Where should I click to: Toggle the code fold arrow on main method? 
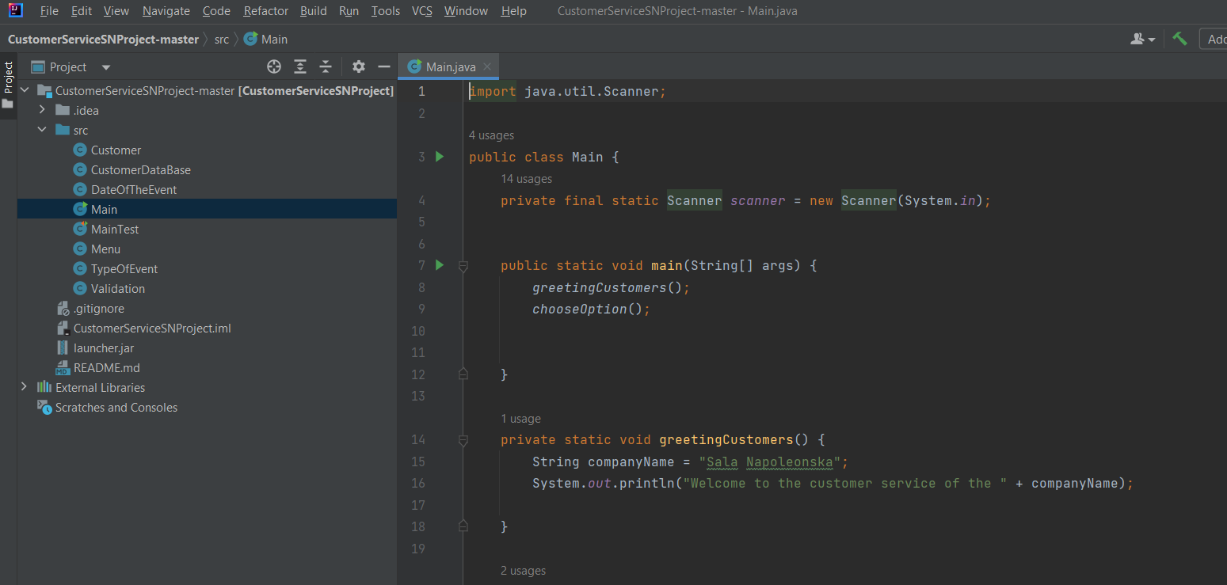click(463, 265)
